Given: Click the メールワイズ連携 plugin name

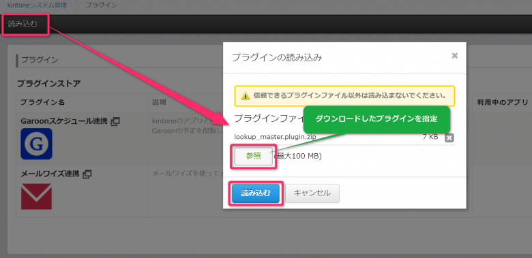Looking at the screenshot, I should (50, 174).
